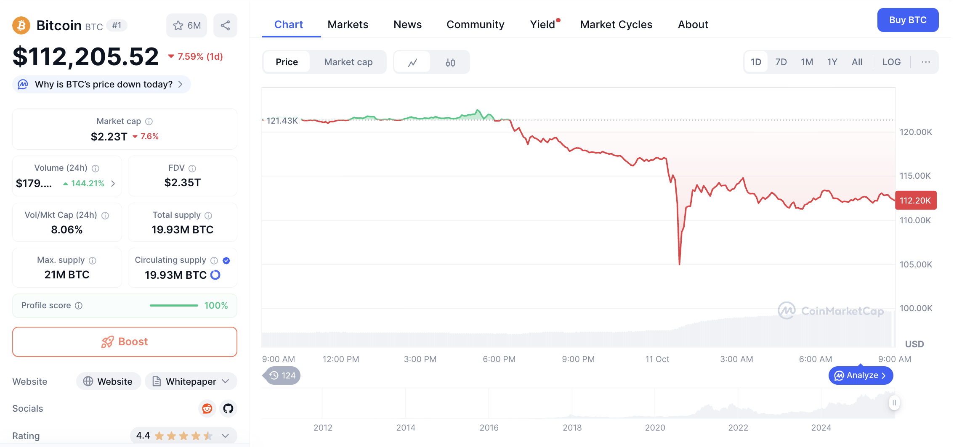This screenshot has width=954, height=447.
Task: Expand Volume (24h) details chevron
Action: click(x=113, y=183)
